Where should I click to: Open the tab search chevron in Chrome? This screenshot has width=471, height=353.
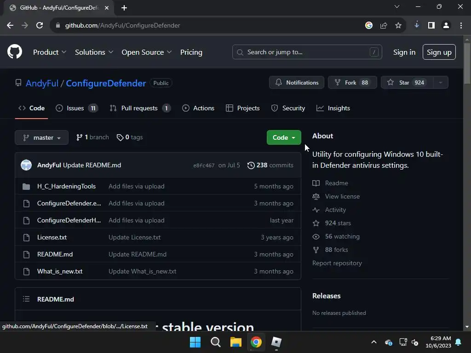click(397, 6)
